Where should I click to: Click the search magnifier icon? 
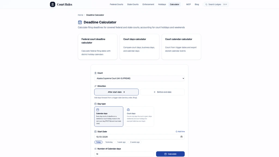206,4
